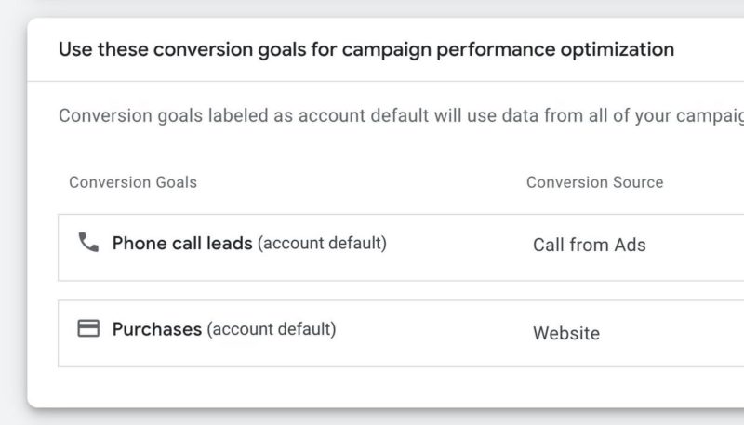Select the Purchases goal label
Image resolution: width=744 pixels, height=425 pixels.
point(157,329)
